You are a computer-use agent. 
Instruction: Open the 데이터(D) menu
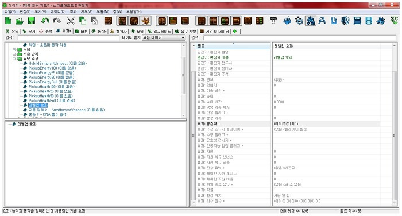[57, 11]
